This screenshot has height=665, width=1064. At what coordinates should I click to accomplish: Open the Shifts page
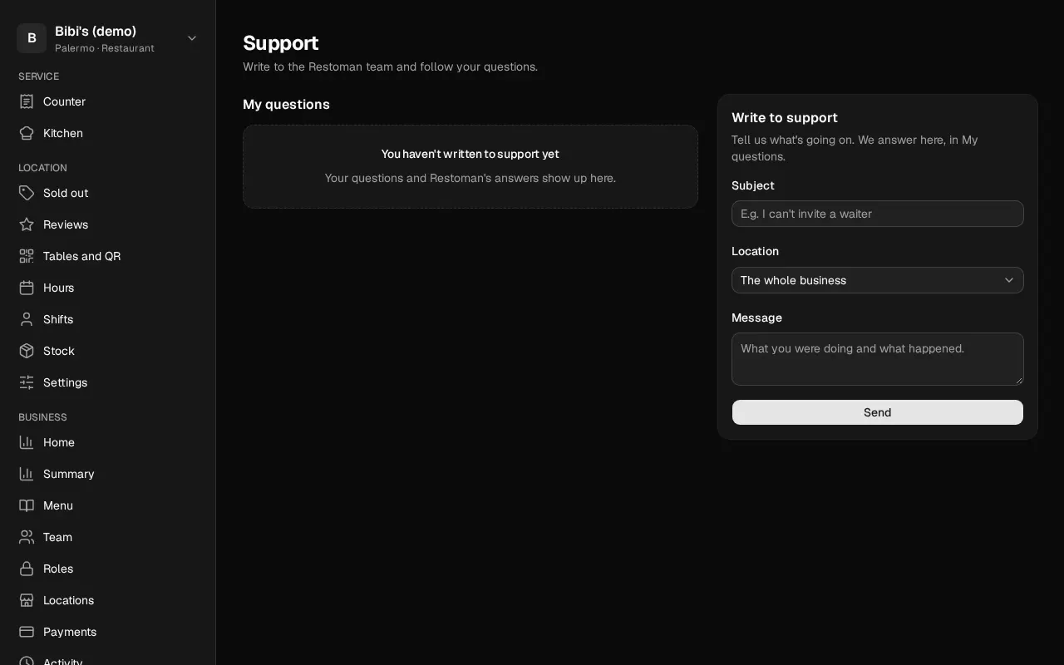108,319
